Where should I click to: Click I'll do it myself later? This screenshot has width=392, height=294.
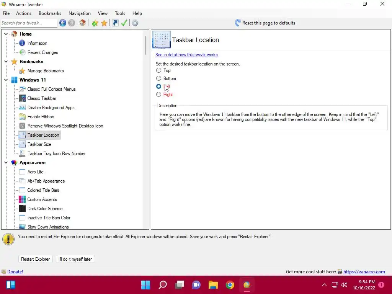[x=75, y=259]
